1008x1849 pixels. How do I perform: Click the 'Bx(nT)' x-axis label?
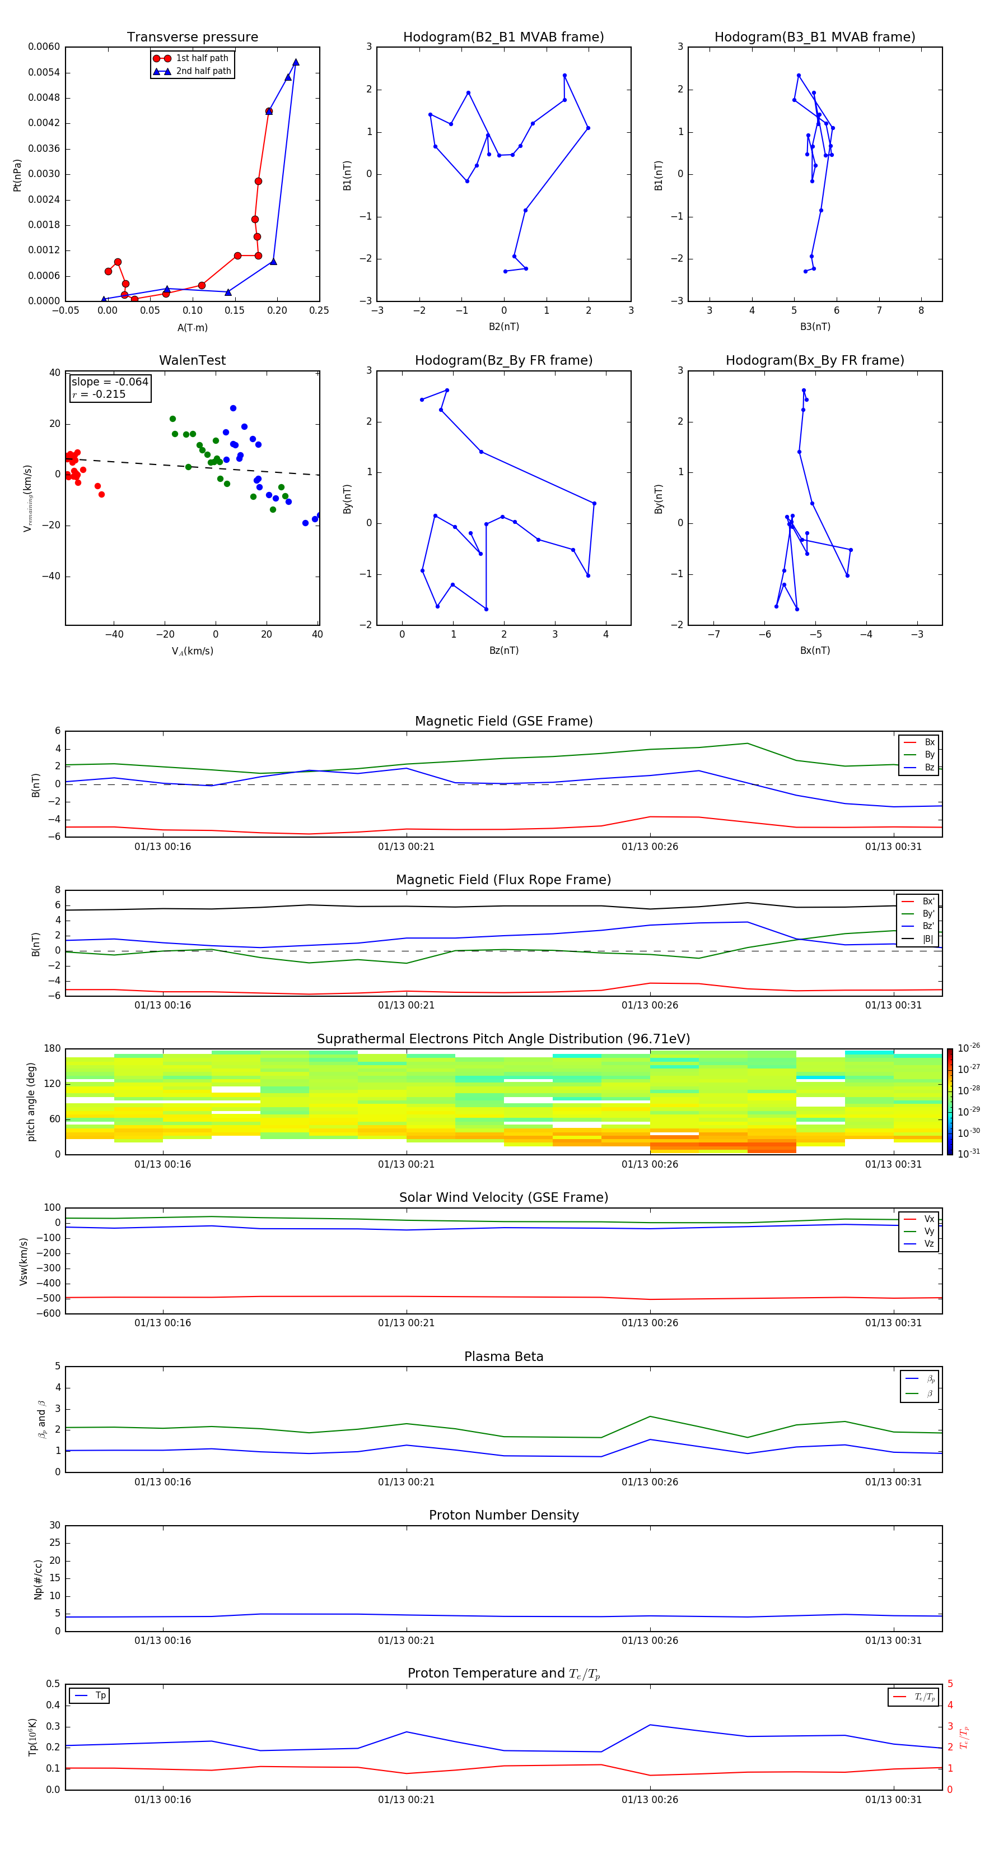815,651
